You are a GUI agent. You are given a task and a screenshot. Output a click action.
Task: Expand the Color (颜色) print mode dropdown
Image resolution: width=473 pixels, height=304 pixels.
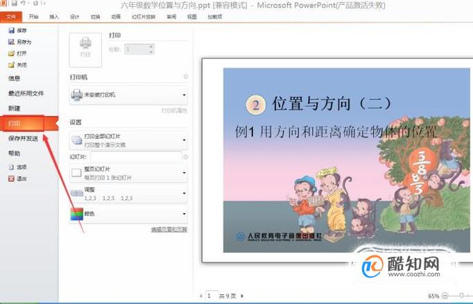tap(128, 214)
